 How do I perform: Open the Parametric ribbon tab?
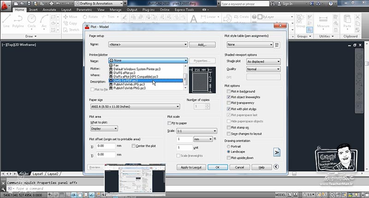[84, 10]
